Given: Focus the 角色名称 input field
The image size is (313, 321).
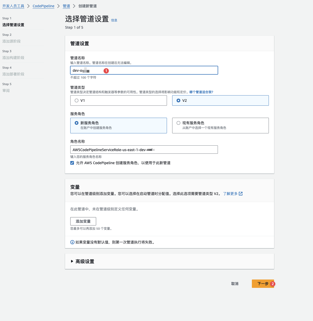Looking at the screenshot, I should click(x=144, y=150).
